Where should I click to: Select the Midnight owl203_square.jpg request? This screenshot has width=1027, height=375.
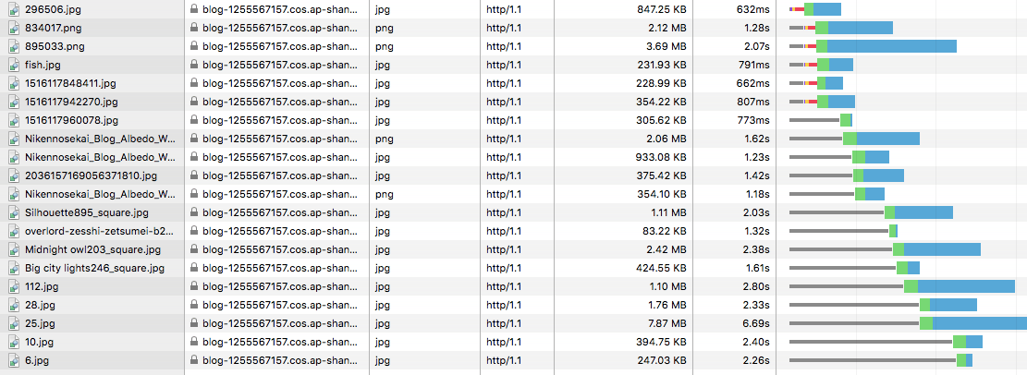tap(514, 249)
